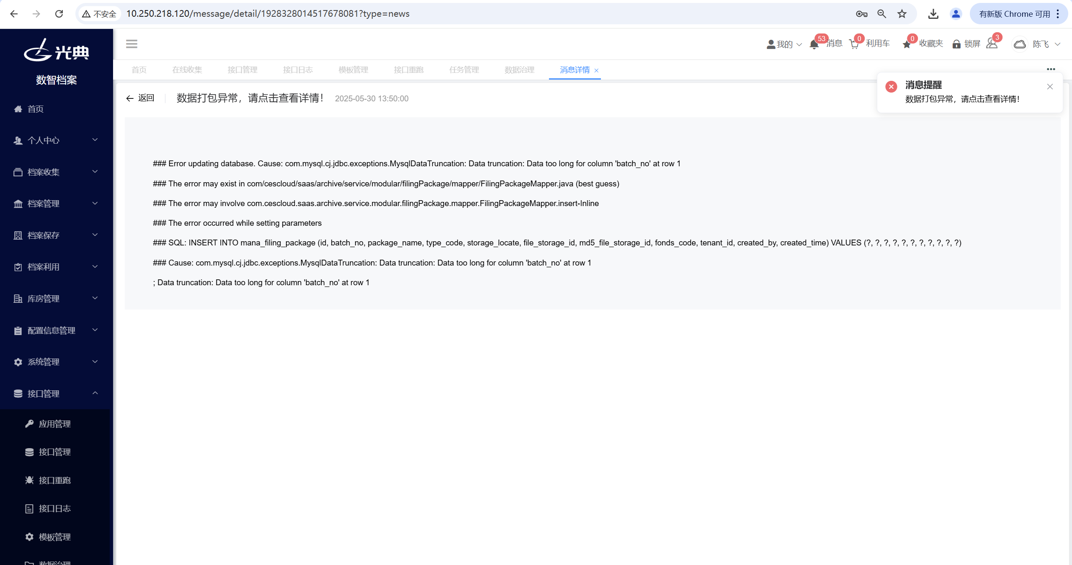Click the 光典 logo in sidebar
1072x565 pixels.
tap(57, 51)
